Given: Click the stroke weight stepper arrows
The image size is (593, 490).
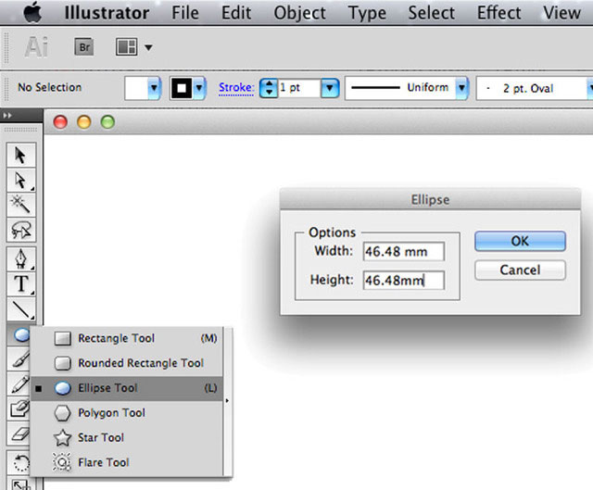Looking at the screenshot, I should (x=269, y=88).
